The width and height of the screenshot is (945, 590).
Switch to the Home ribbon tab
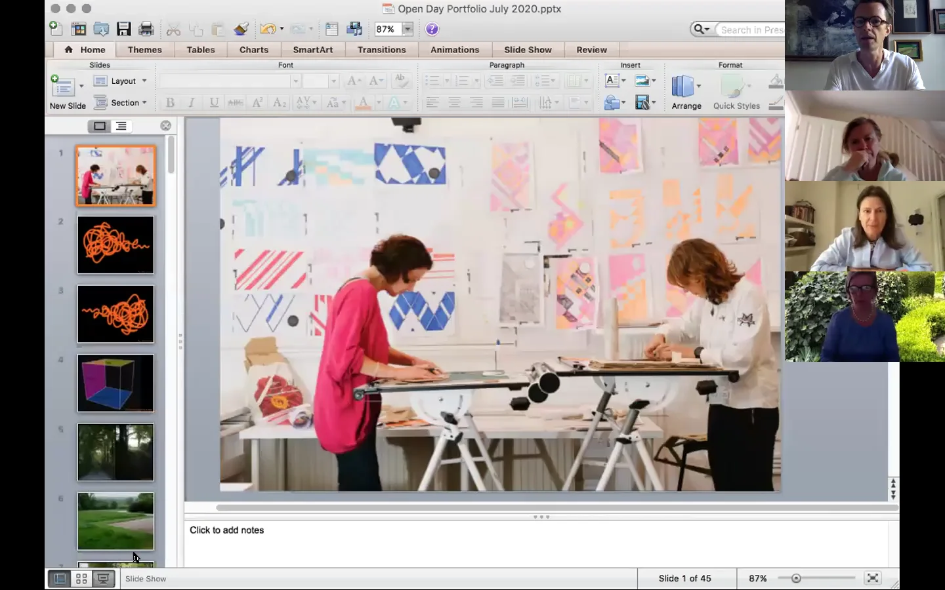click(x=85, y=50)
